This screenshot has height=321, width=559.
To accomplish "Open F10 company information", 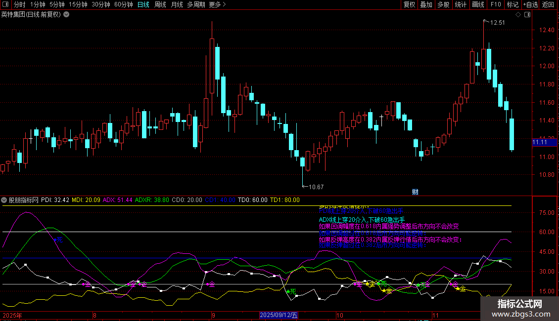I will pos(495,4).
